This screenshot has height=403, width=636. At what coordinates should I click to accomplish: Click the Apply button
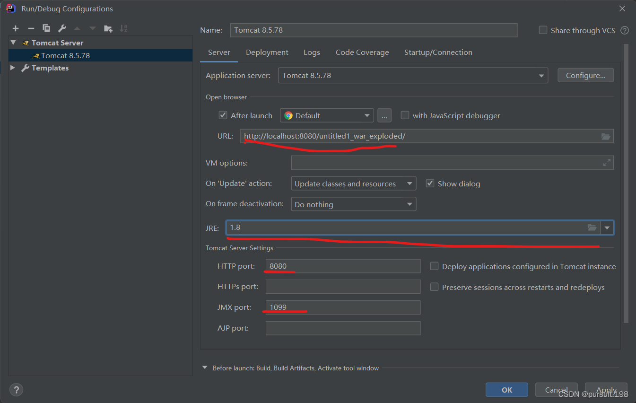[x=606, y=390]
